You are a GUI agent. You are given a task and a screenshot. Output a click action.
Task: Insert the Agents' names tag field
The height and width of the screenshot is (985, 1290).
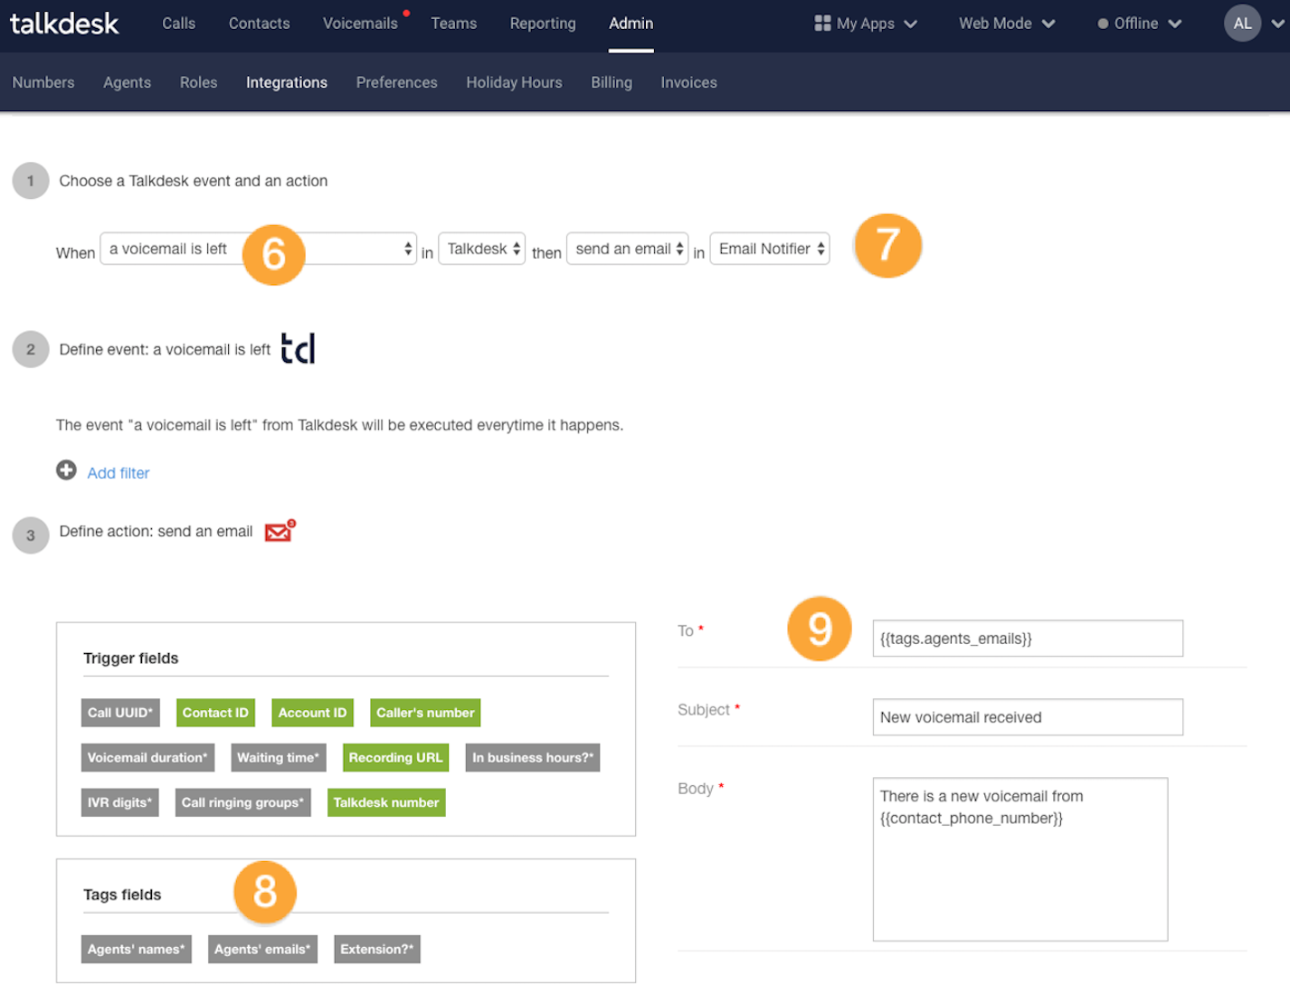[x=136, y=949]
